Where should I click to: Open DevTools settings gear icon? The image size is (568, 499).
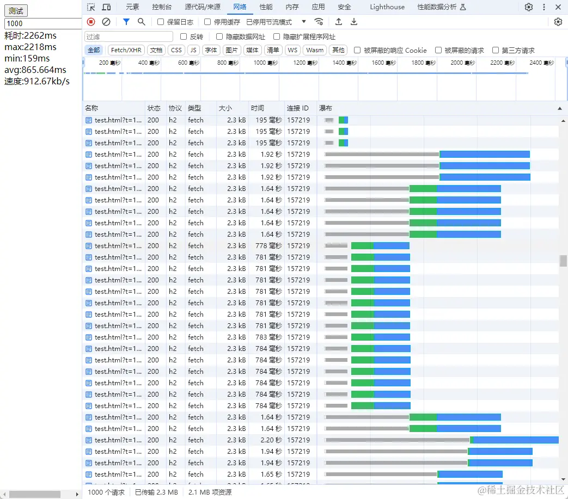pos(528,7)
